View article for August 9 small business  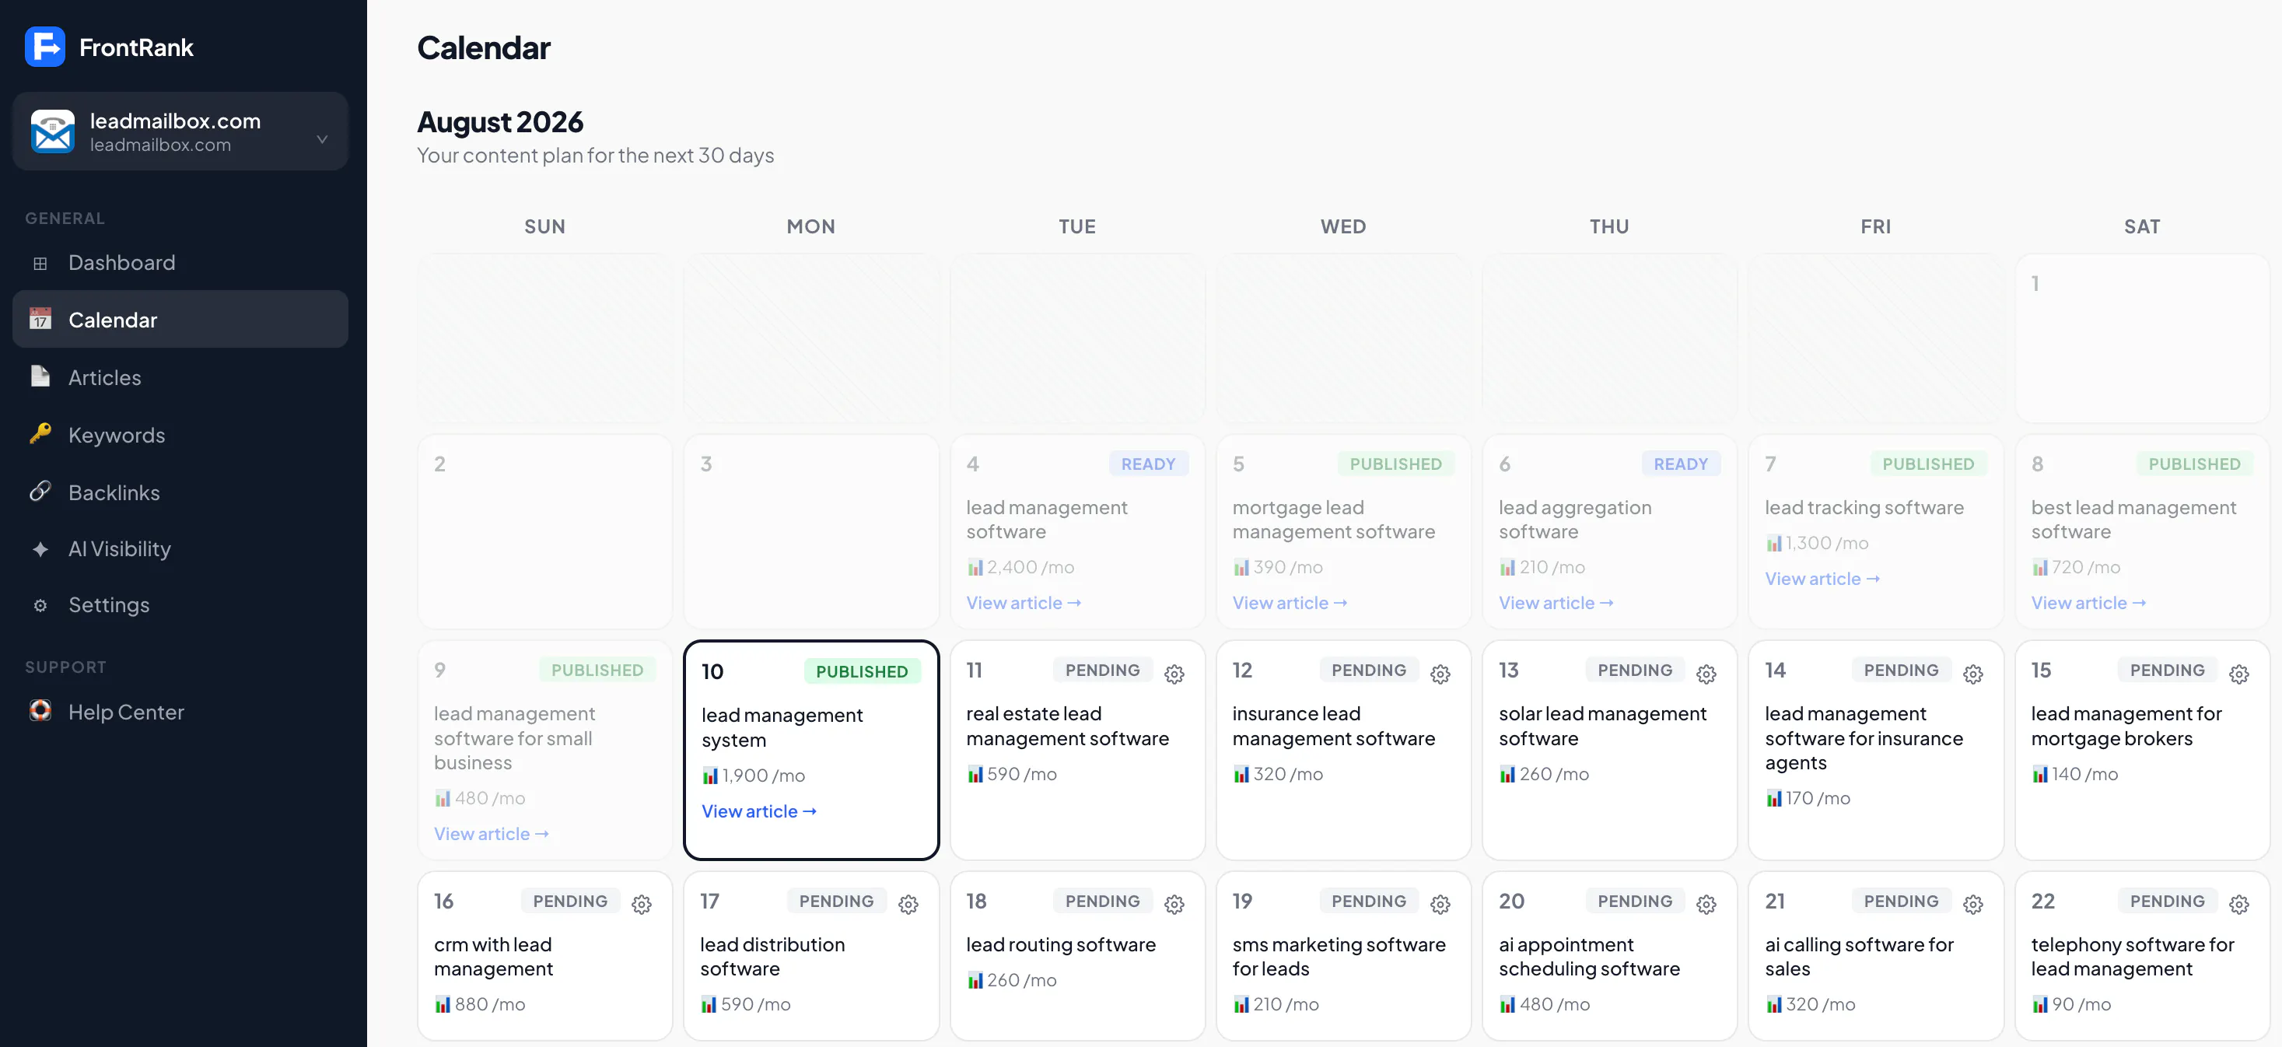[x=491, y=835]
